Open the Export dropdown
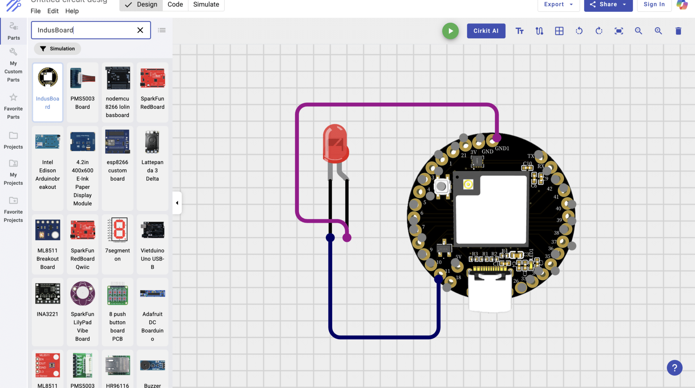The image size is (695, 388). coord(558,4)
